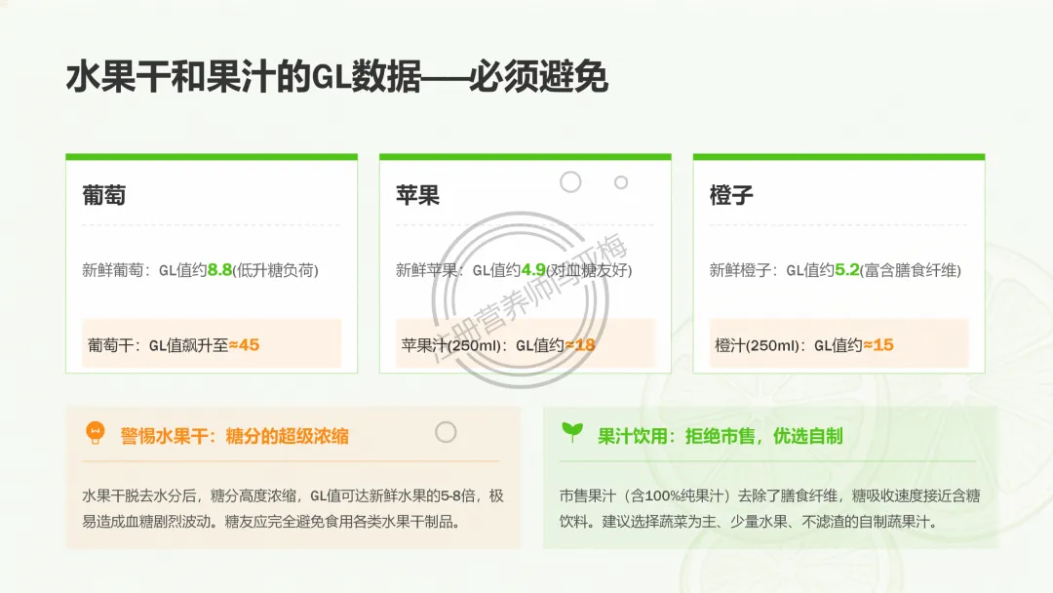Image resolution: width=1053 pixels, height=593 pixels.
Task: Select the 苹果 card heading
Action: pyautogui.click(x=417, y=195)
